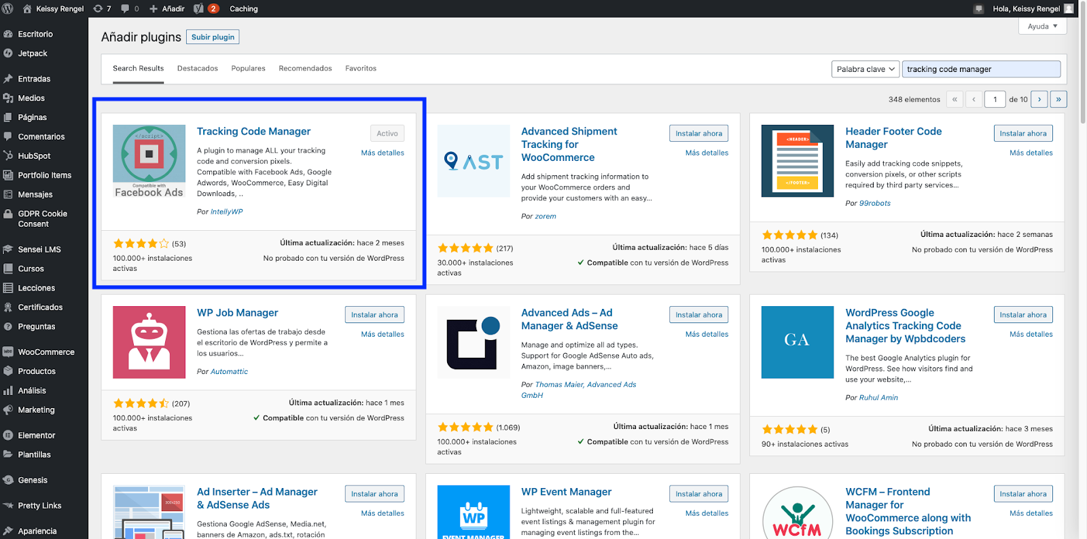This screenshot has height=539, width=1087.
Task: Install Advanced Shipment Tracking for WooCommerce
Action: coord(698,134)
